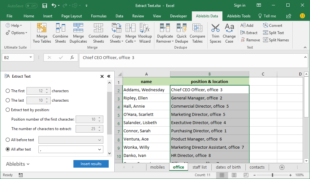Open Copy Sheets menu

click(x=117, y=33)
